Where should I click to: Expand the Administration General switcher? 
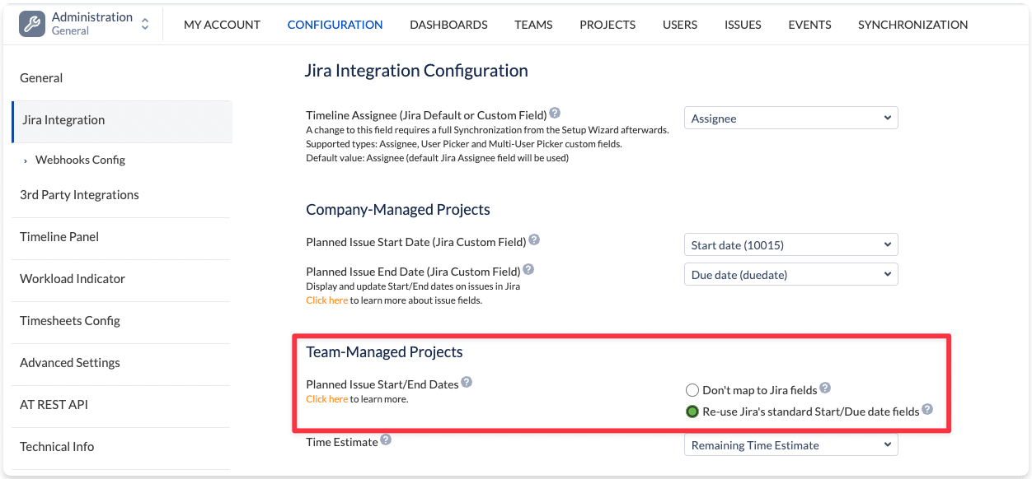tap(145, 24)
